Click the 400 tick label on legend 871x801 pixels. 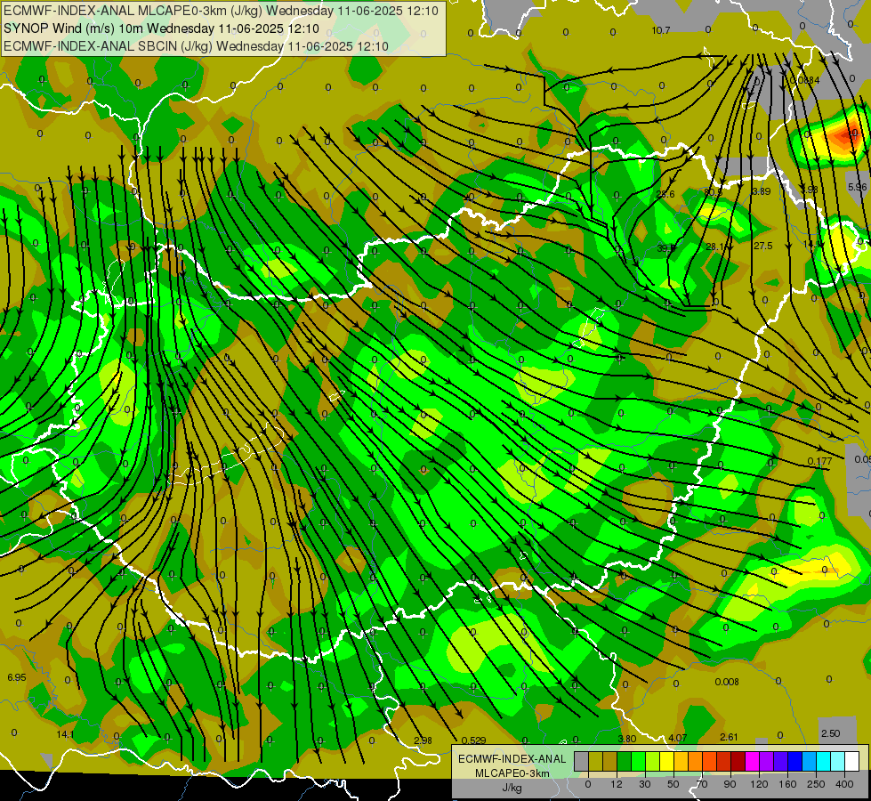[844, 784]
